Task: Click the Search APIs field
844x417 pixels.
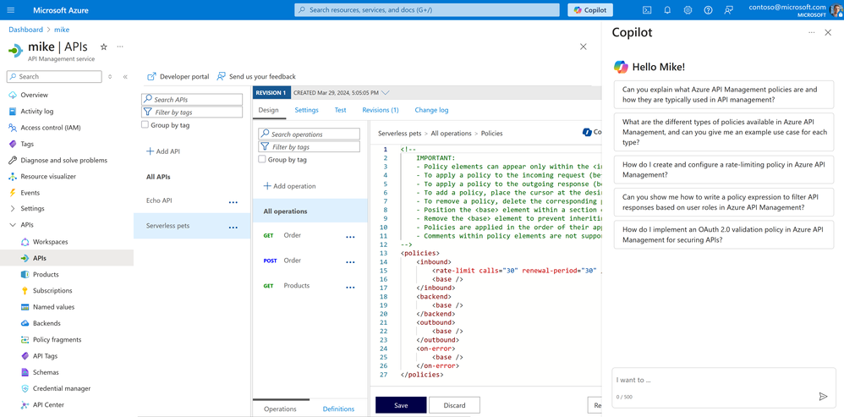Action: [x=192, y=100]
